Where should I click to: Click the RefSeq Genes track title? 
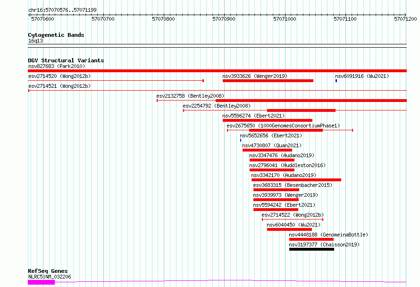click(48, 271)
